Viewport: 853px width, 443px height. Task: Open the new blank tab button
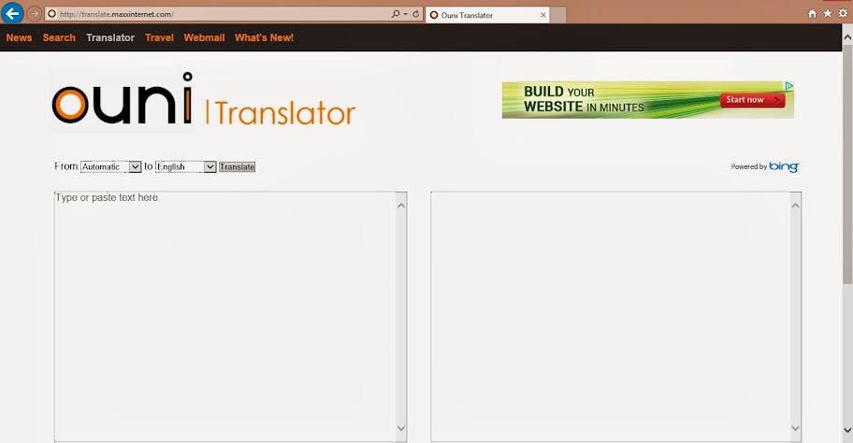coord(558,15)
